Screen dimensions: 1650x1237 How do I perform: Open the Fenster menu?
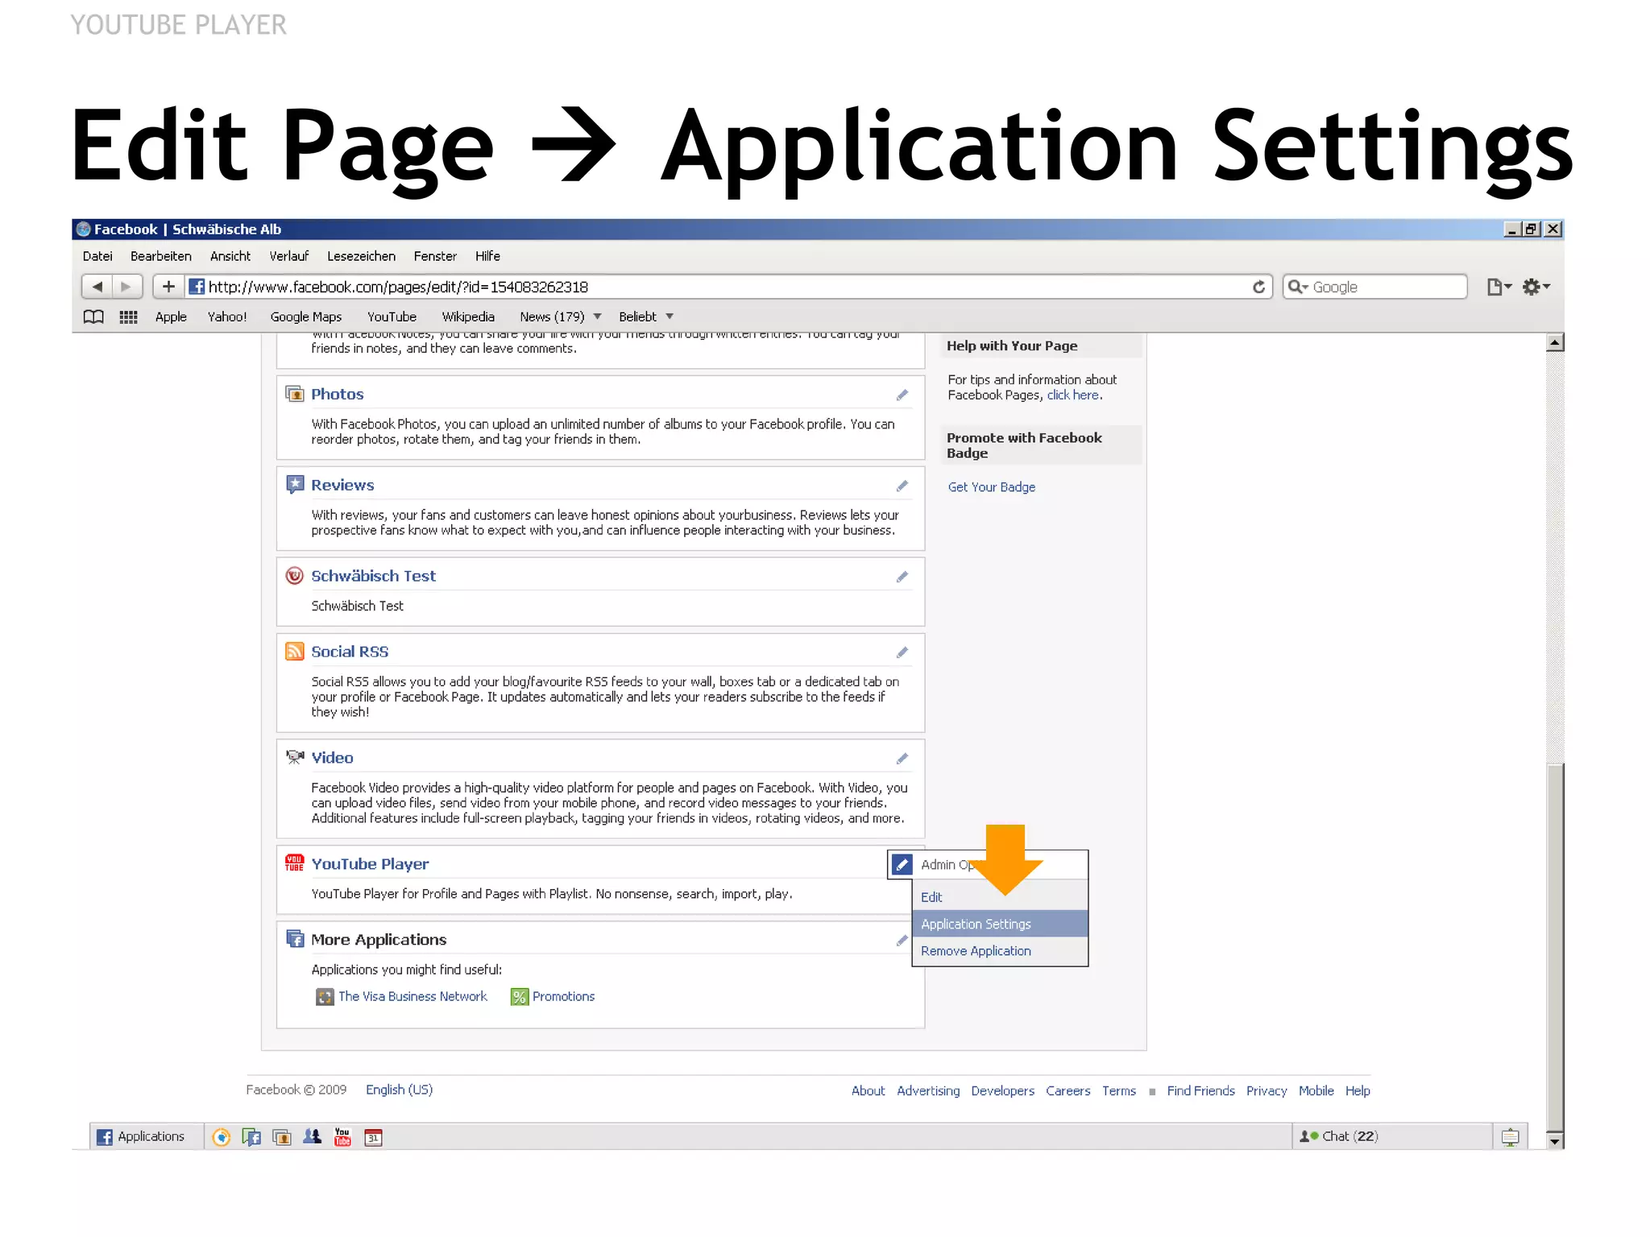pyautogui.click(x=435, y=256)
